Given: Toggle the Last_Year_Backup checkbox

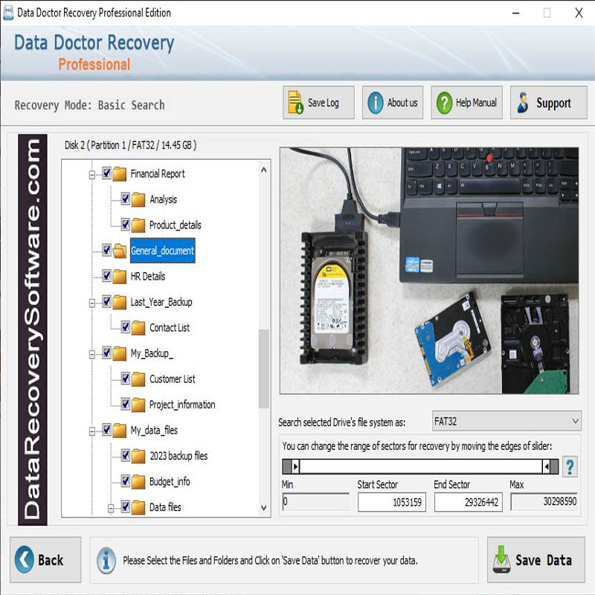Looking at the screenshot, I should coord(106,301).
